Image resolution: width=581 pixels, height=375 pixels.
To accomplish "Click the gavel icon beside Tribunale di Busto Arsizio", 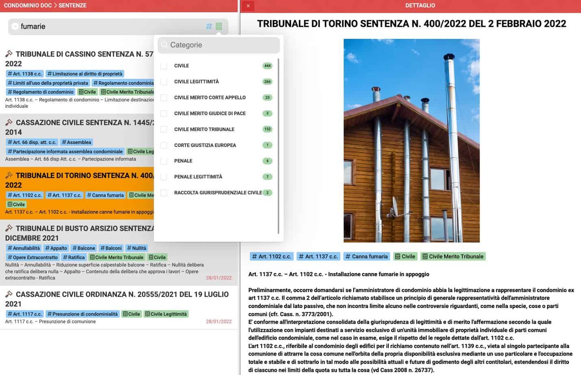I will 9,228.
